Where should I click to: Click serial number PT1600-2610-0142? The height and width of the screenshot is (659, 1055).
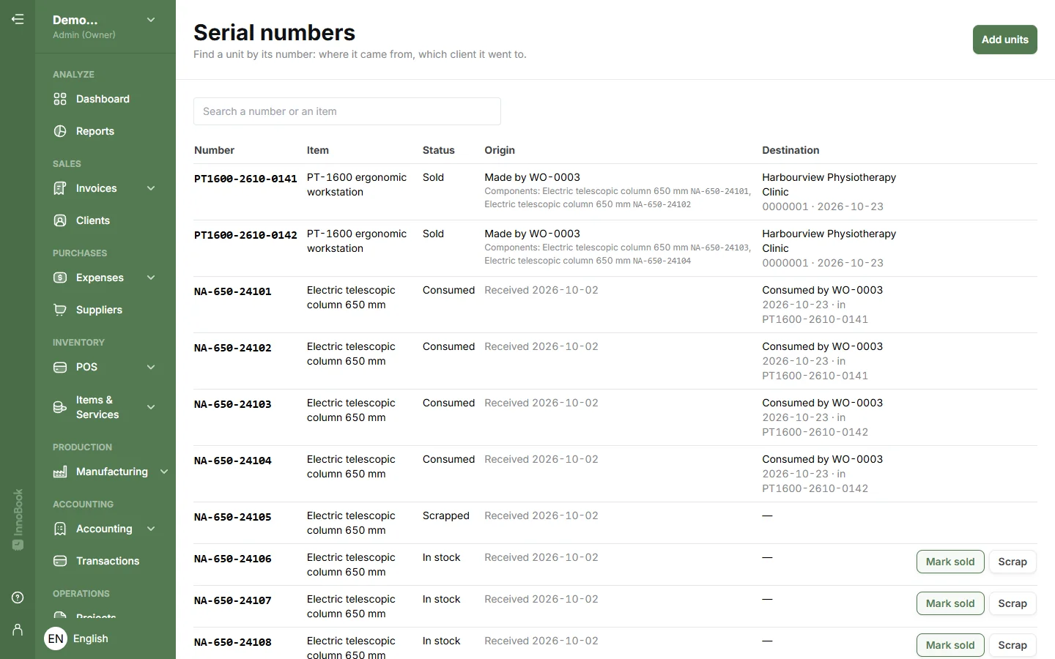(x=245, y=235)
